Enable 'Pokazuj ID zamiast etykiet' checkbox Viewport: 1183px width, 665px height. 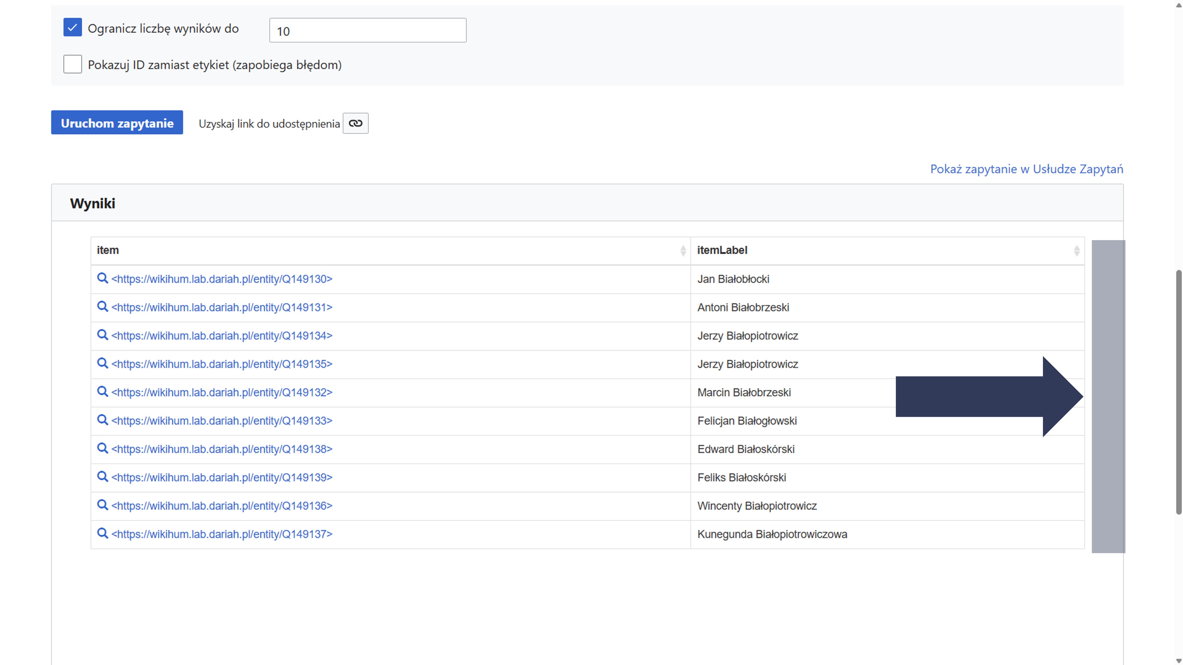[x=73, y=64]
